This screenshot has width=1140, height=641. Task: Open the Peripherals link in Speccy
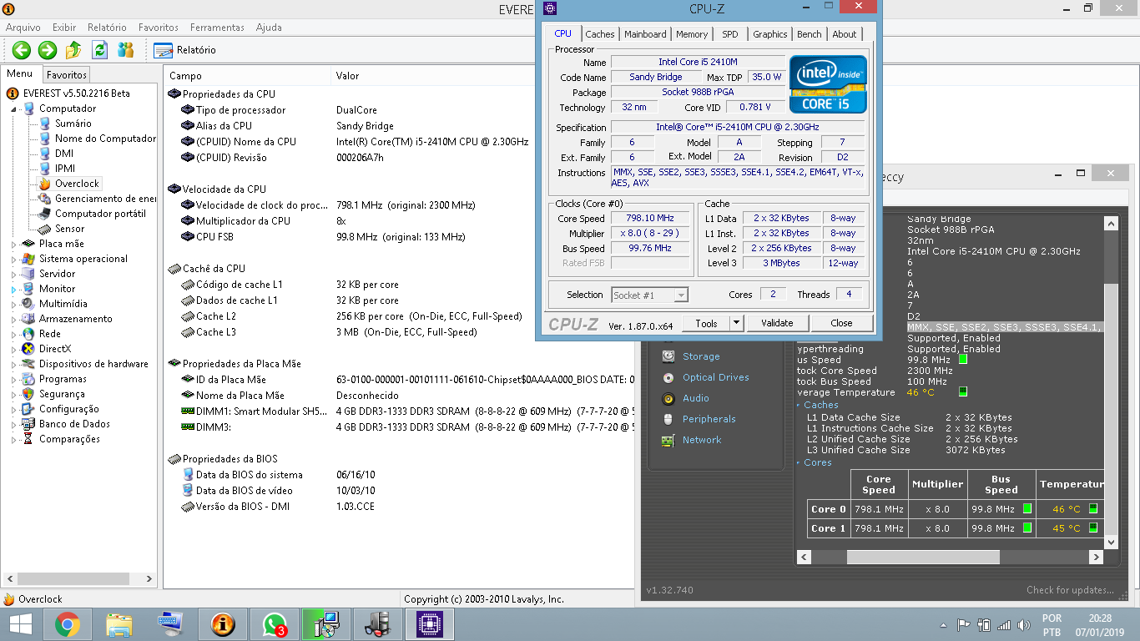point(709,419)
